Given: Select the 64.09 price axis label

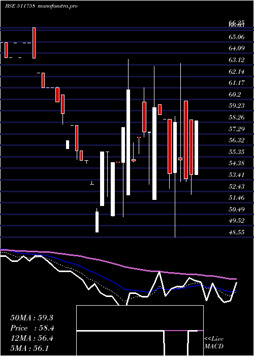Looking at the screenshot, I should [x=237, y=48].
